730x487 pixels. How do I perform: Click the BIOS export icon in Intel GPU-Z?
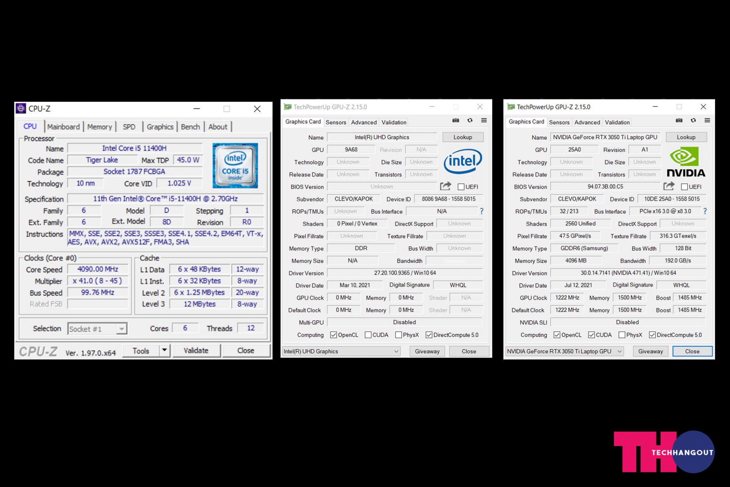(446, 186)
